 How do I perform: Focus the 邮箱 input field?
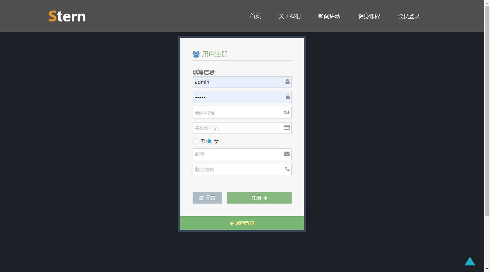242,154
